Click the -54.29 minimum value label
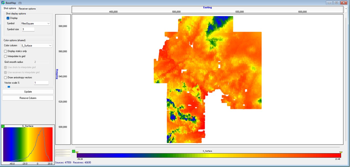 point(80,159)
